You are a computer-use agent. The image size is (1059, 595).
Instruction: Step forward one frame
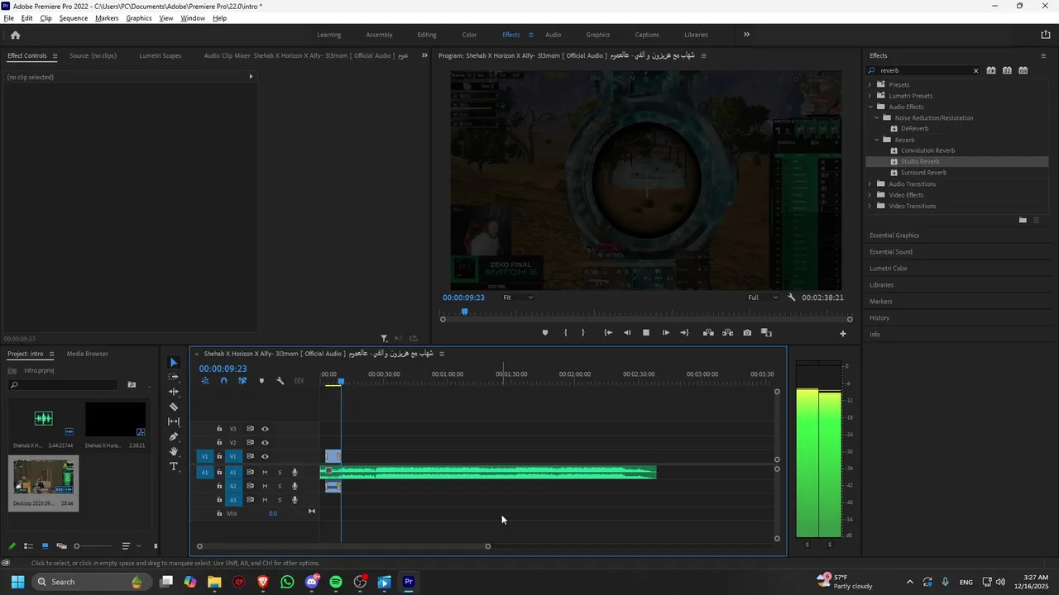click(x=666, y=333)
